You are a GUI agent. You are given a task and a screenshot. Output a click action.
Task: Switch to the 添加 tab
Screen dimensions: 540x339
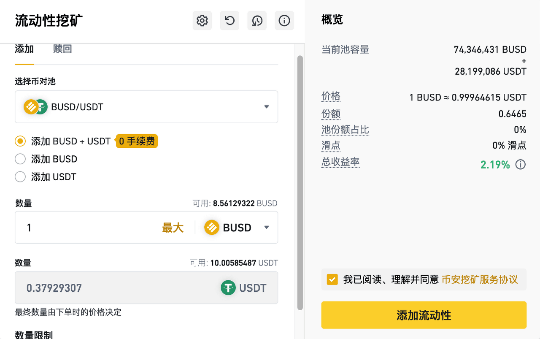coord(24,49)
